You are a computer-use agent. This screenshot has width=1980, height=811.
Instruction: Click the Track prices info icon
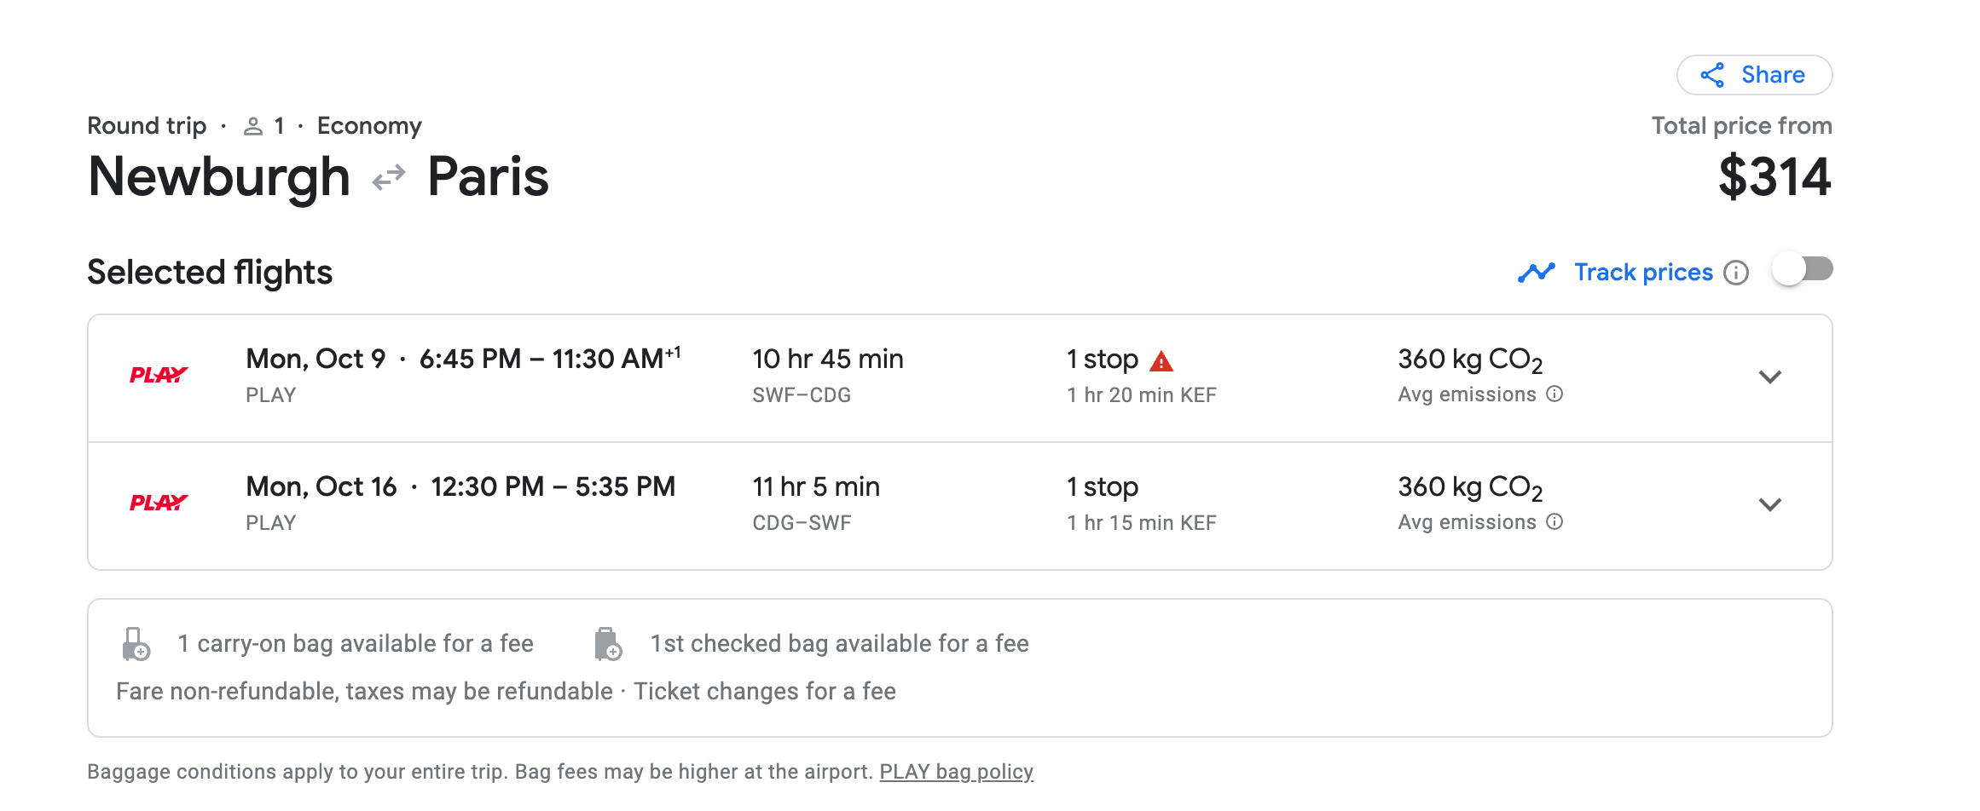pos(1736,273)
